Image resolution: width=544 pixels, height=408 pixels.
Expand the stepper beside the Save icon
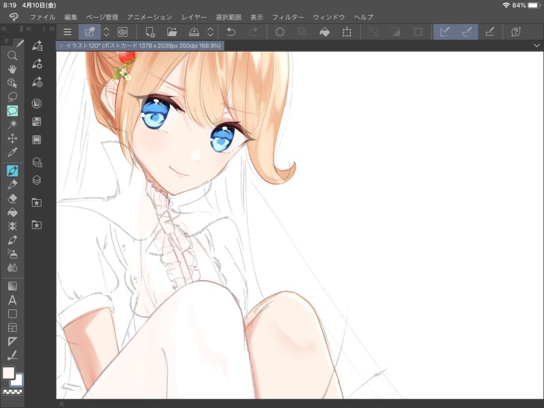click(x=210, y=32)
